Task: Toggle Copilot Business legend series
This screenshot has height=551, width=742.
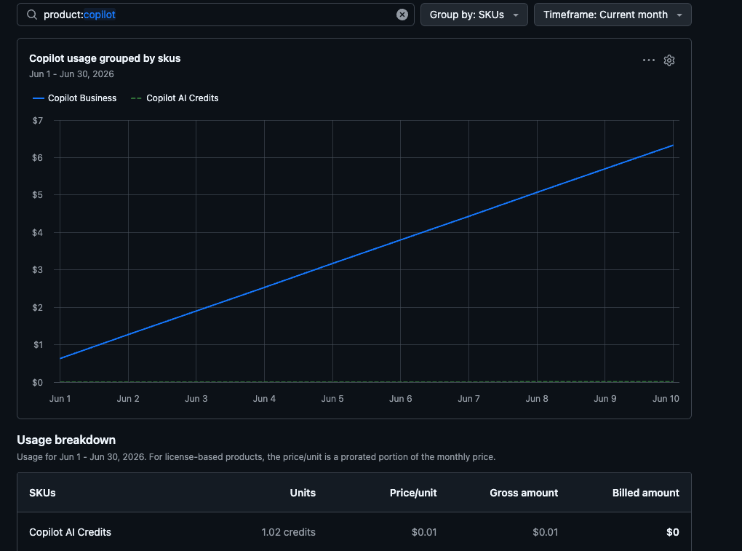Action: pyautogui.click(x=74, y=98)
